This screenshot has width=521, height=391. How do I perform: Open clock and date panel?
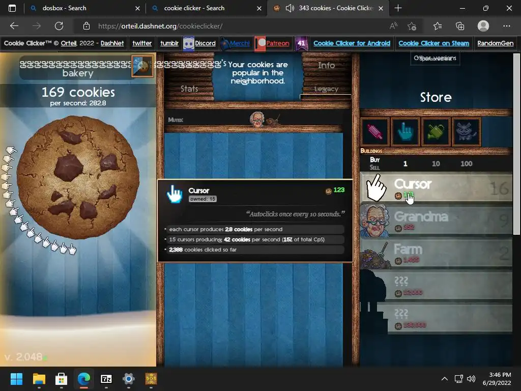click(497, 379)
